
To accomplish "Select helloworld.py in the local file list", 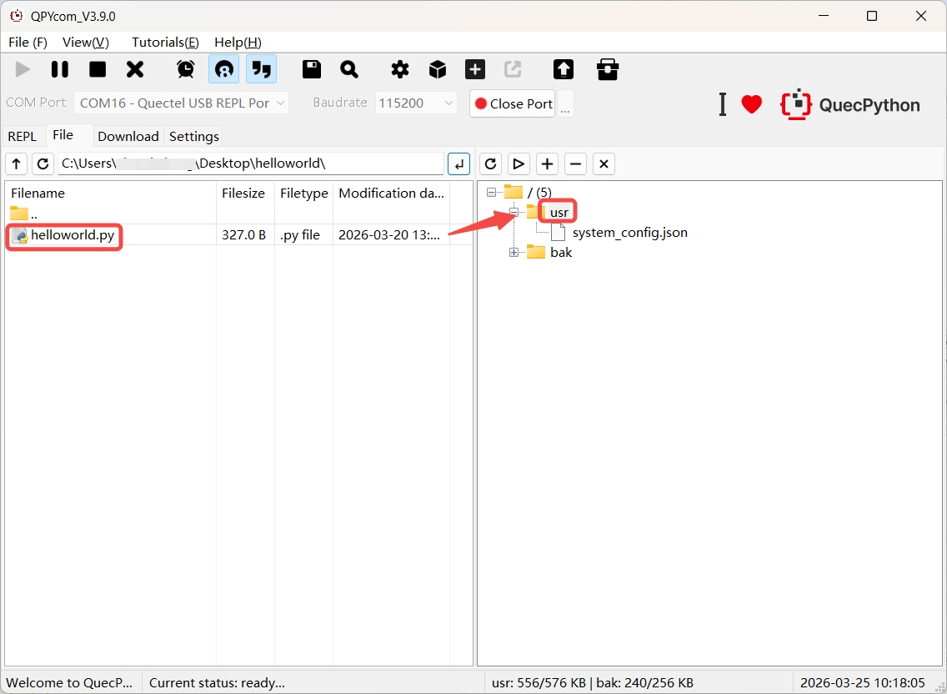I will (72, 235).
